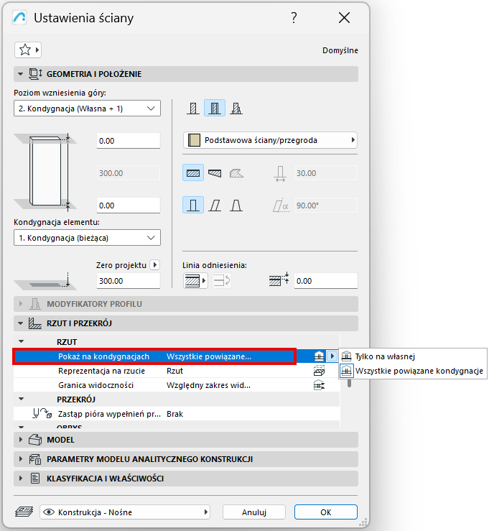Choose trapezoid wall geometry icon

[215, 173]
